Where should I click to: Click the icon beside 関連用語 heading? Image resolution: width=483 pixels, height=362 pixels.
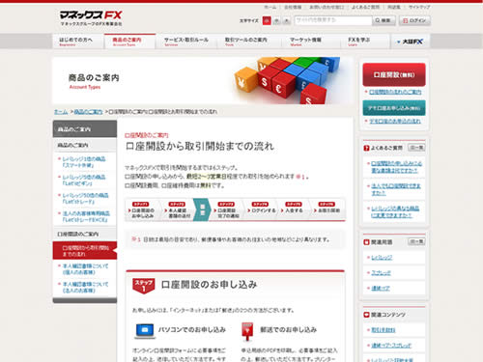tap(366, 242)
